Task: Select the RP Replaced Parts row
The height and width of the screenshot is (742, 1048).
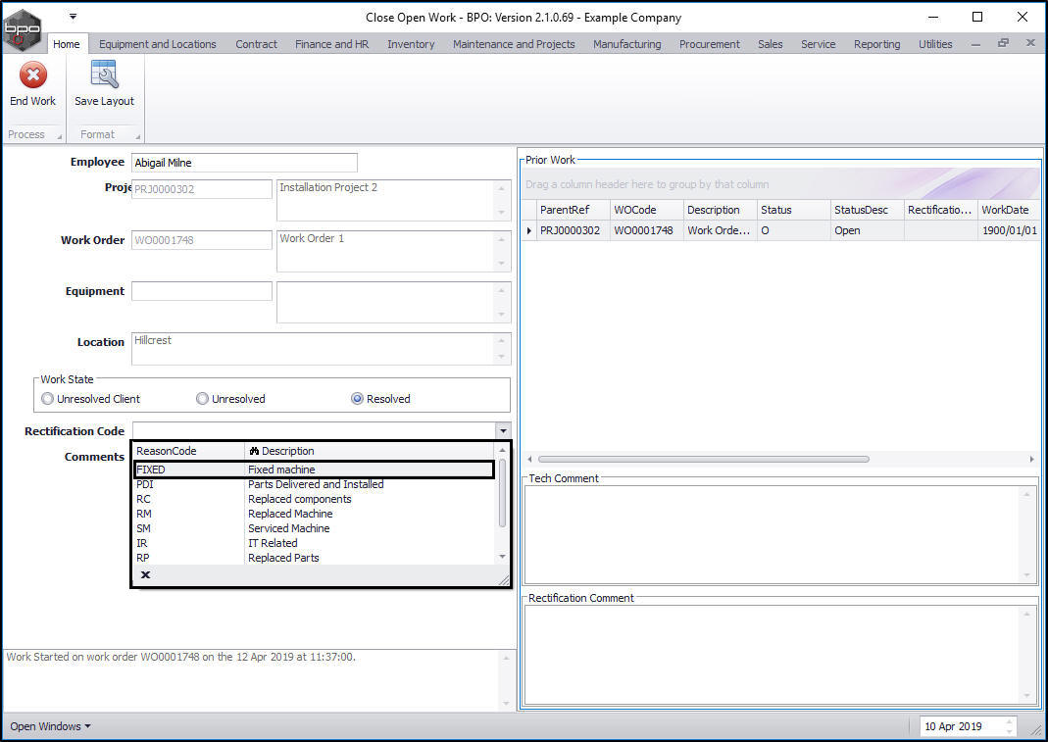Action: 314,558
